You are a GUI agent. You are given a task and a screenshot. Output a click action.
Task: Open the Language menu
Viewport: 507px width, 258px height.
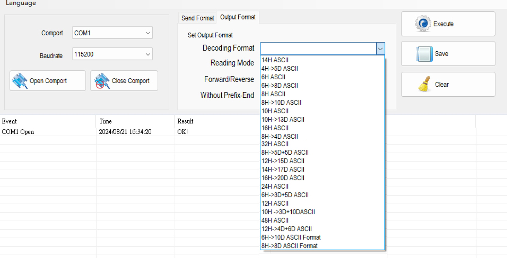[21, 3]
